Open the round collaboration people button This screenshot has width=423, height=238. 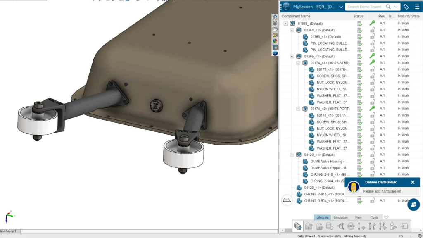413,205
